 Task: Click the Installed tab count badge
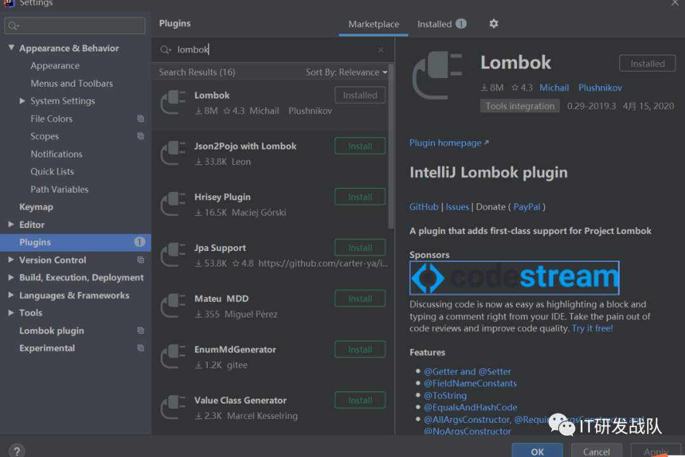pyautogui.click(x=461, y=23)
